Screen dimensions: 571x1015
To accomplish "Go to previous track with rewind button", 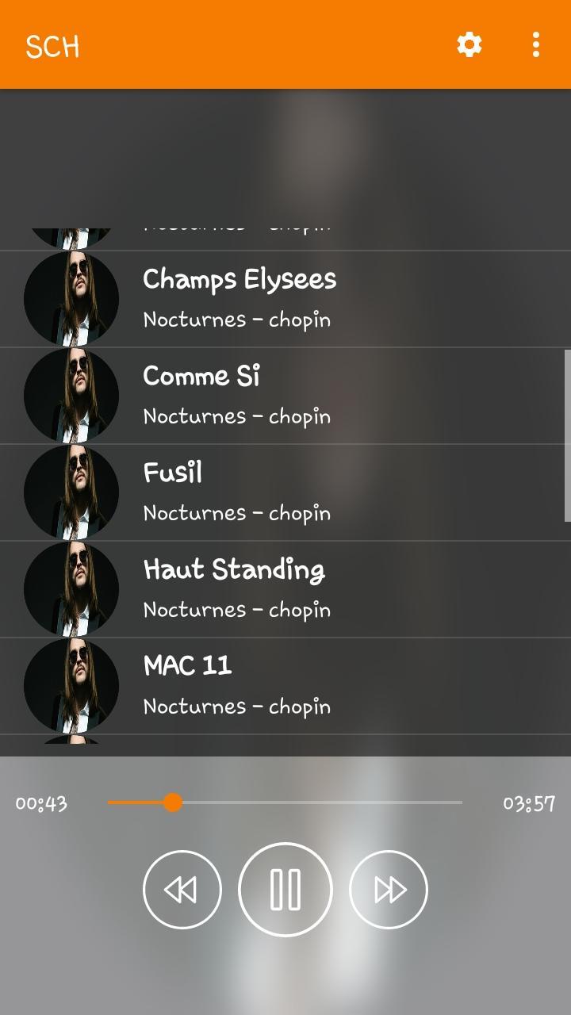I will 182,890.
